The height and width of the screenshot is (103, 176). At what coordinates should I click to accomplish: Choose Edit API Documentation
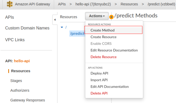pos(114,87)
